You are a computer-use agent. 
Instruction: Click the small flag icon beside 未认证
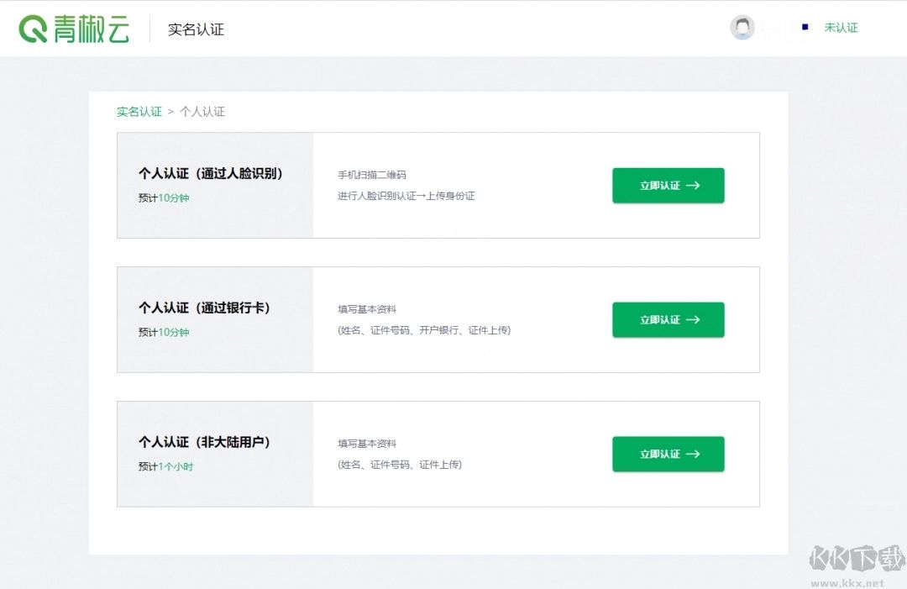click(805, 28)
